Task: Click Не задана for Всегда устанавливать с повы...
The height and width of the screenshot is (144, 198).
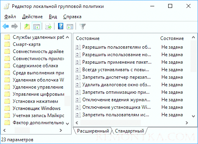Action: 172,70
